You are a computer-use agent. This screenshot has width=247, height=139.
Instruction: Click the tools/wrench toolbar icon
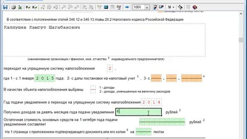[x=180, y=7]
